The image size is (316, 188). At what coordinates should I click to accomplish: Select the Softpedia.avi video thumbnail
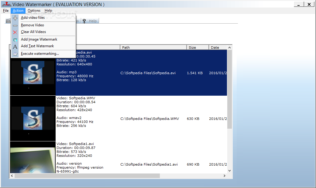(x=33, y=73)
